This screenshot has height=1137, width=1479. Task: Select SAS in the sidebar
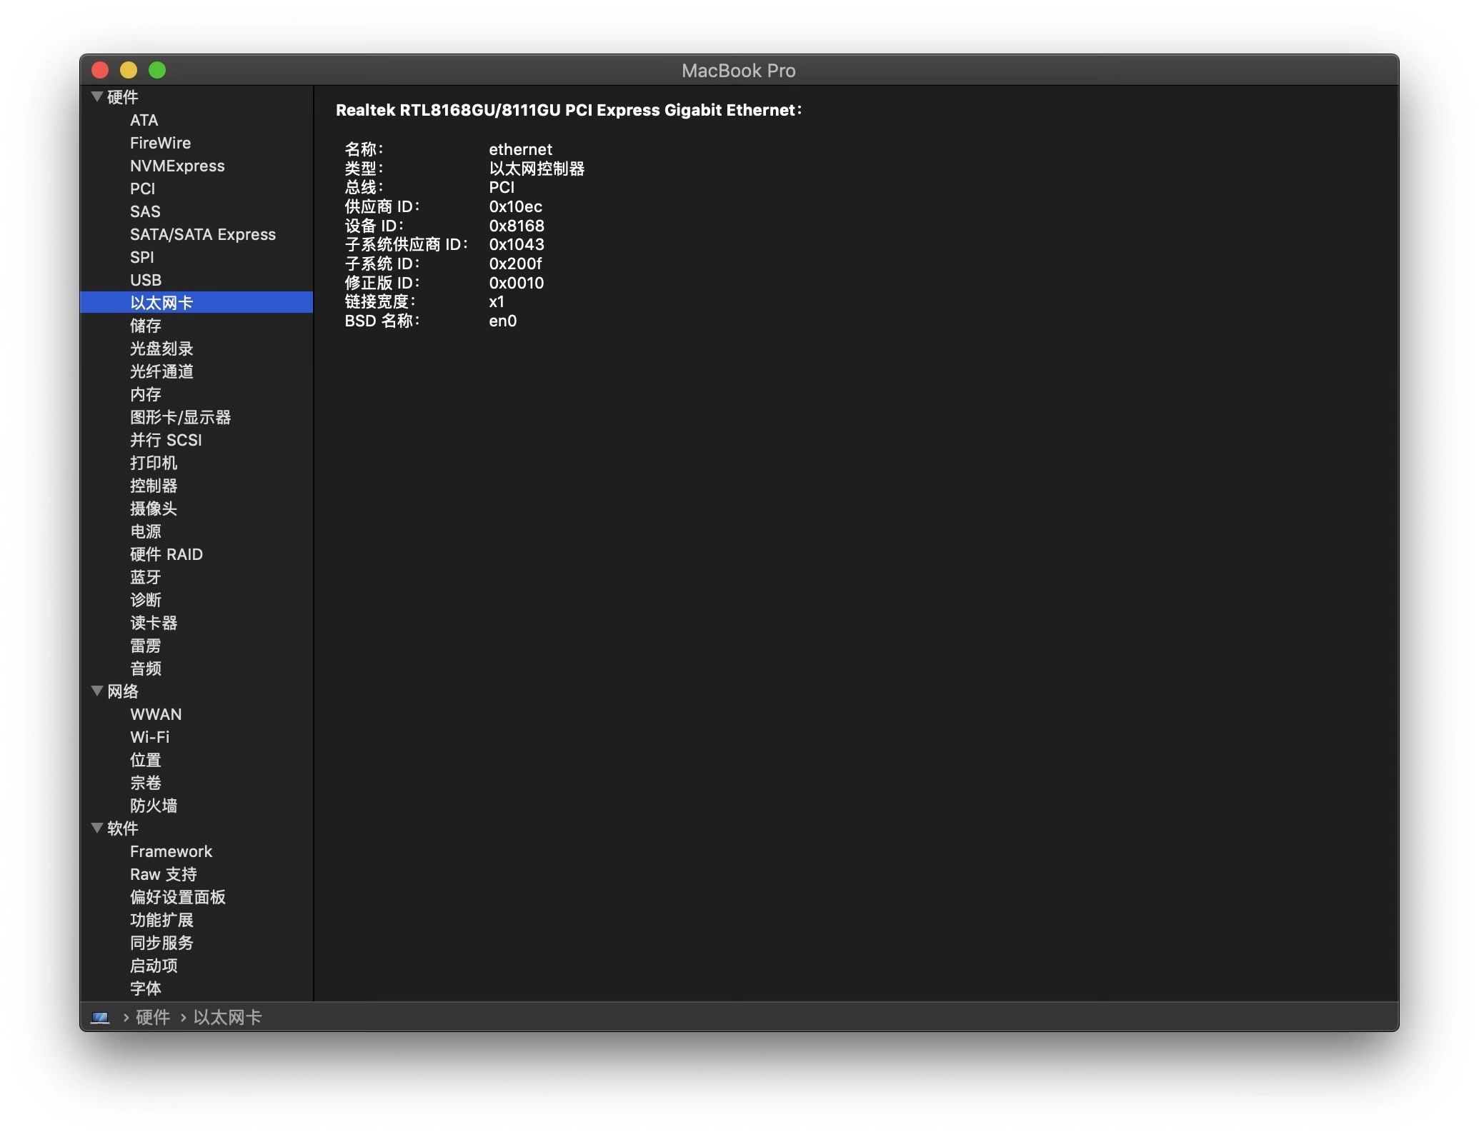click(145, 211)
